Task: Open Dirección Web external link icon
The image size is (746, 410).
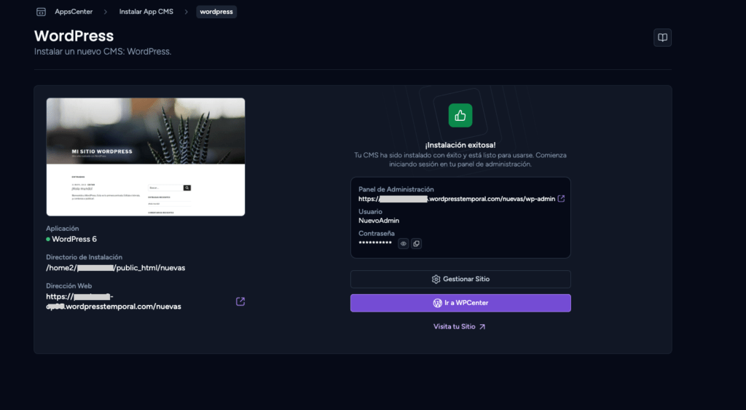Action: 240,301
